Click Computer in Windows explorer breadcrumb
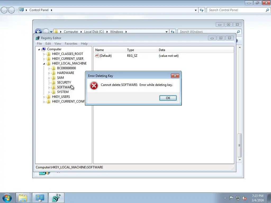The height and width of the screenshot is (203, 271). 71,32
